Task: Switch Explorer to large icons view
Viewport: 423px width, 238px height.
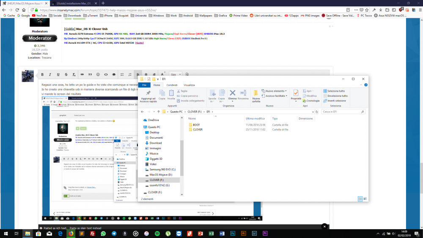Action: coord(365,199)
